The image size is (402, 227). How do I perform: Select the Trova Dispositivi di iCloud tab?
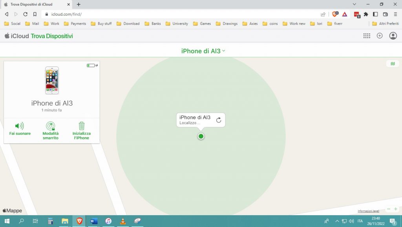tap(35, 4)
